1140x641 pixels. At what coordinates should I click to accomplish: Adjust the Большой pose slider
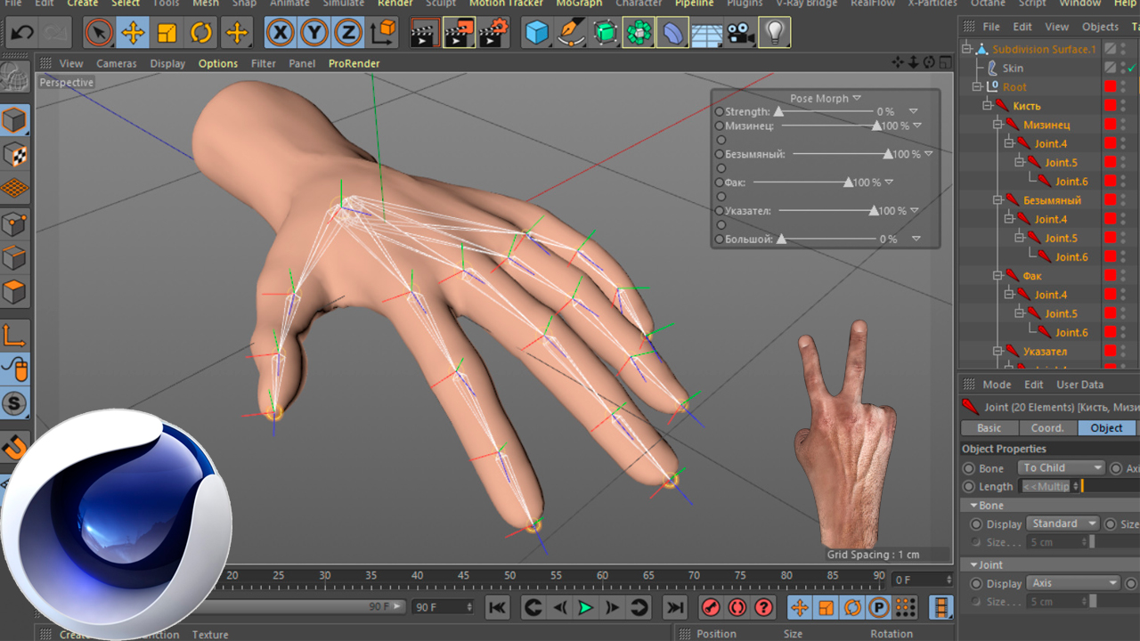(x=781, y=239)
